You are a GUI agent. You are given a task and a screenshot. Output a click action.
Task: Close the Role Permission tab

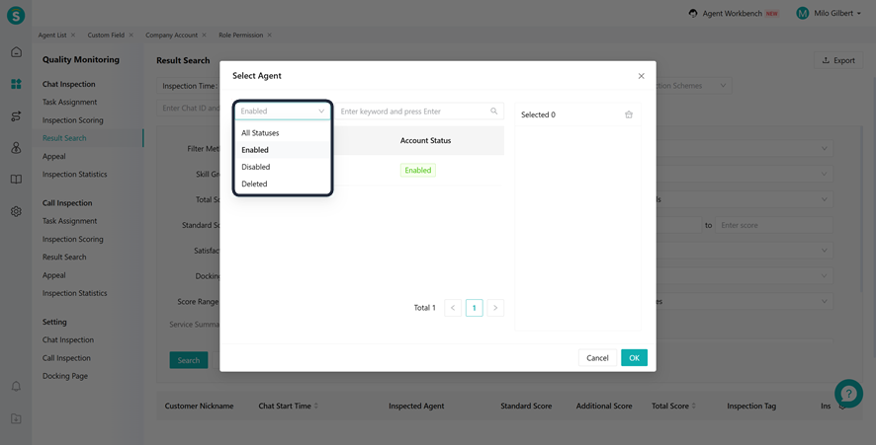tap(269, 35)
